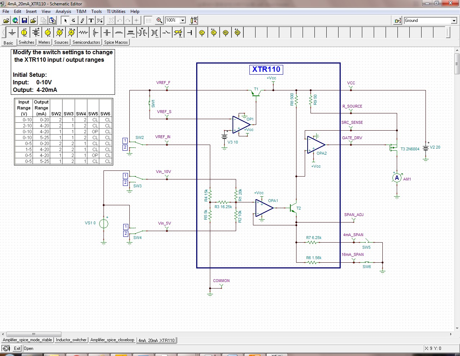Insert a capacitor component
The image size is (460, 356).
[107, 33]
